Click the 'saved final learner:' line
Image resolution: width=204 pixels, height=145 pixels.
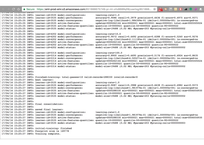[x=49, y=109]
